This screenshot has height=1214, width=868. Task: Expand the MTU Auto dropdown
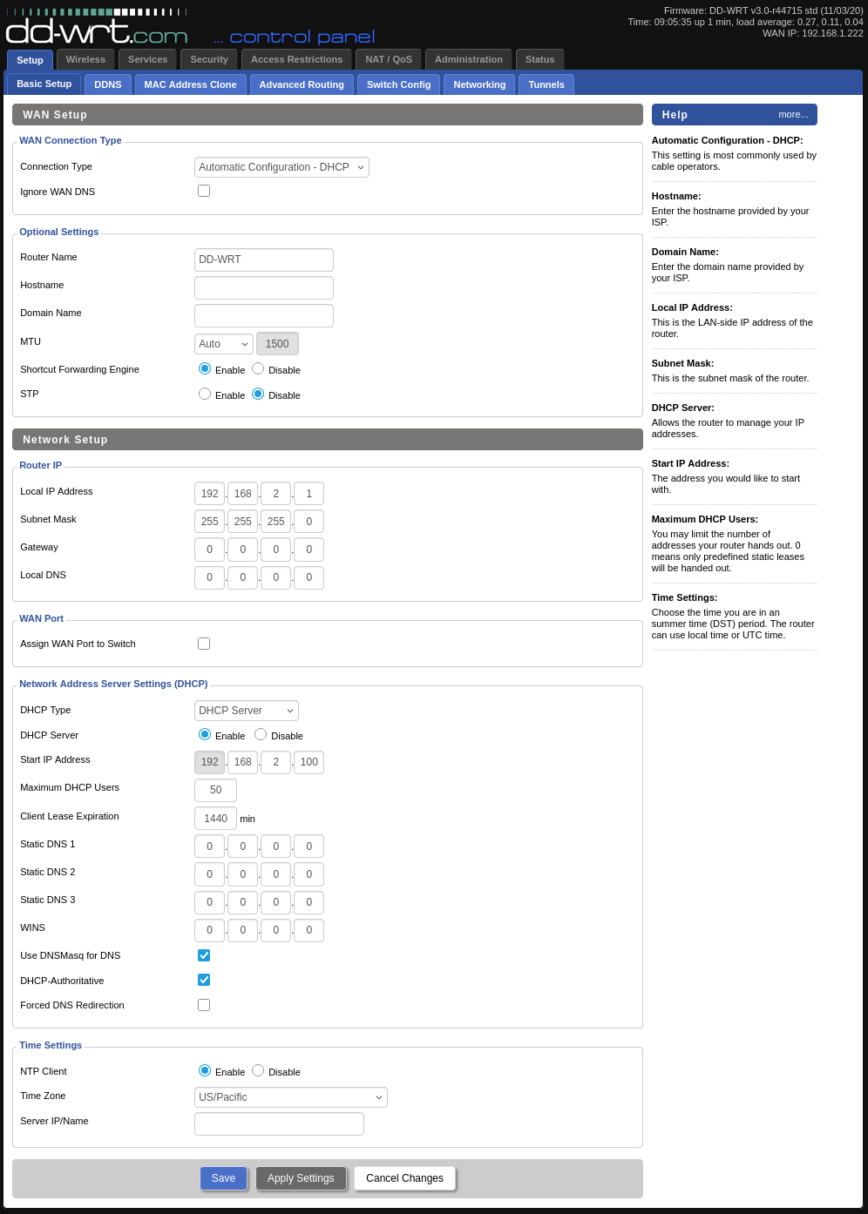[x=223, y=344]
